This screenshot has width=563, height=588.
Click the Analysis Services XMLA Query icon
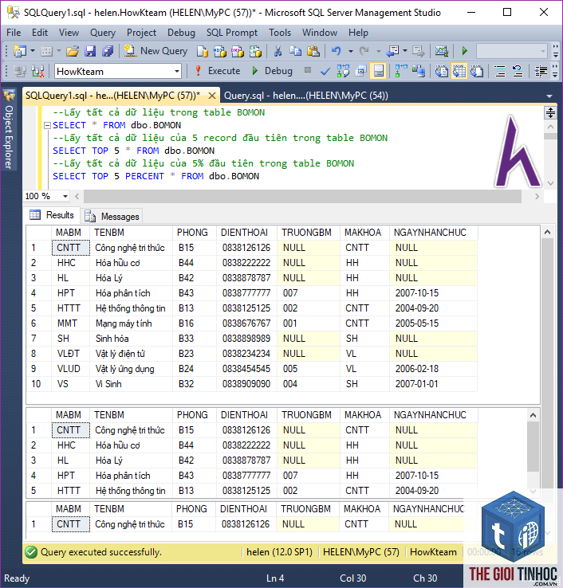(x=255, y=51)
